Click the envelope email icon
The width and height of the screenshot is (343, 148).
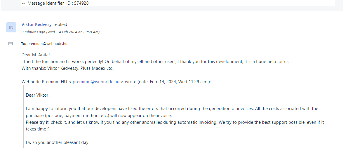tap(11, 44)
